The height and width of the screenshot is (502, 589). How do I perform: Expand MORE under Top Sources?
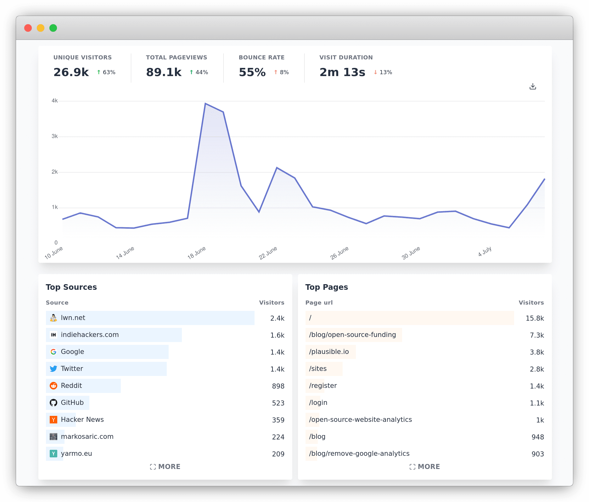pyautogui.click(x=165, y=466)
